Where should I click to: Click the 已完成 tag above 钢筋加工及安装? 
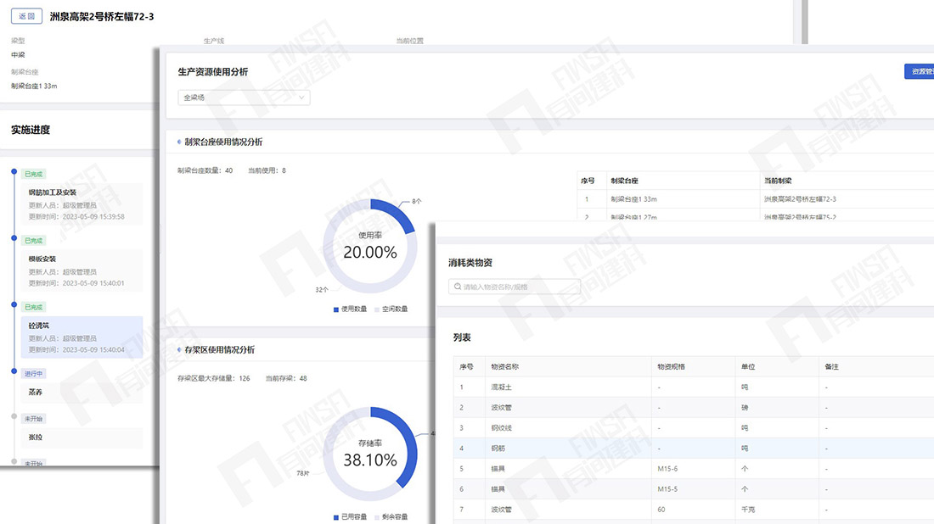[x=33, y=175]
